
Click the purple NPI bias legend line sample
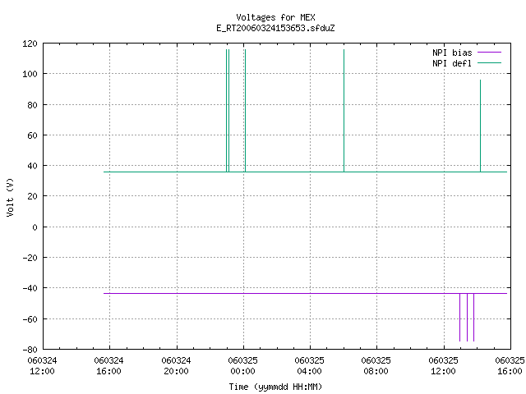489,53
